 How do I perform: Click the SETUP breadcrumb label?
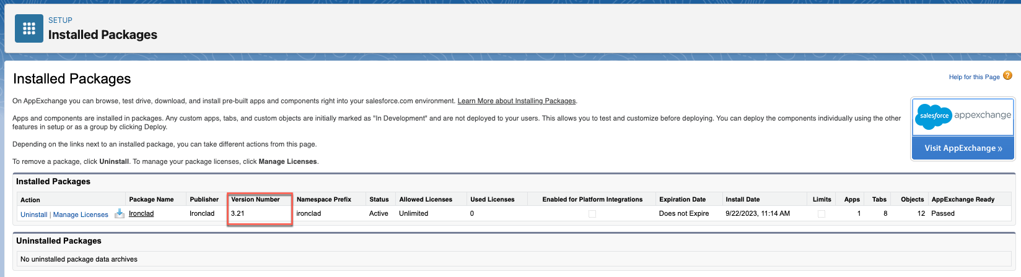pyautogui.click(x=60, y=20)
